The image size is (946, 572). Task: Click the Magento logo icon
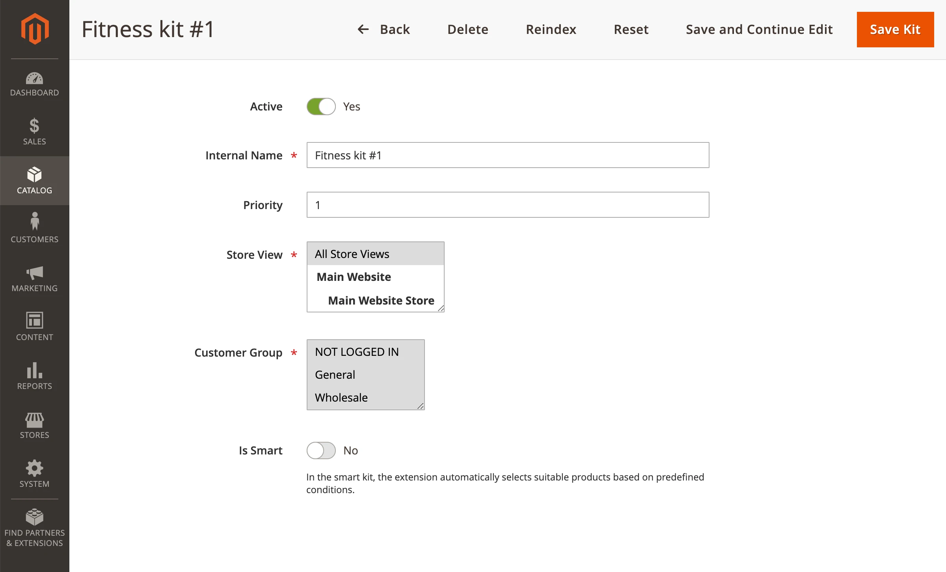click(x=35, y=29)
